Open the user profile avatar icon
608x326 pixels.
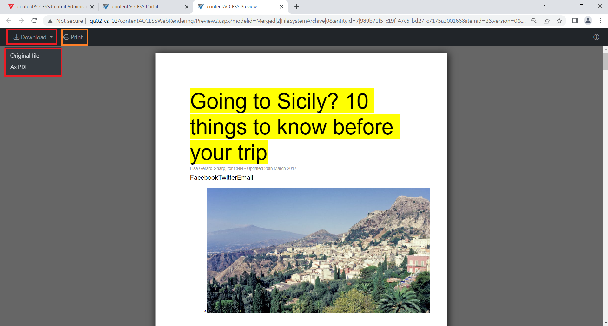(x=588, y=21)
